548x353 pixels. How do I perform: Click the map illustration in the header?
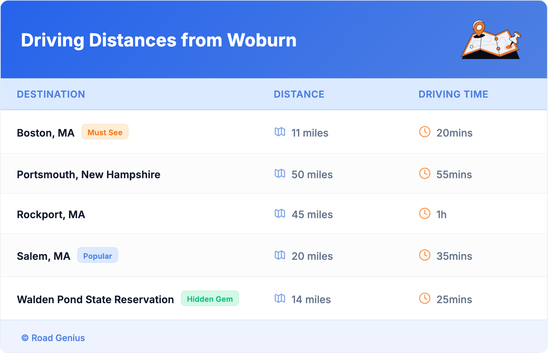(491, 40)
